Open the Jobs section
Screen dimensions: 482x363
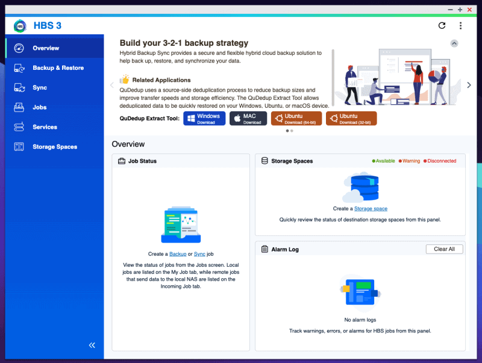[55, 107]
